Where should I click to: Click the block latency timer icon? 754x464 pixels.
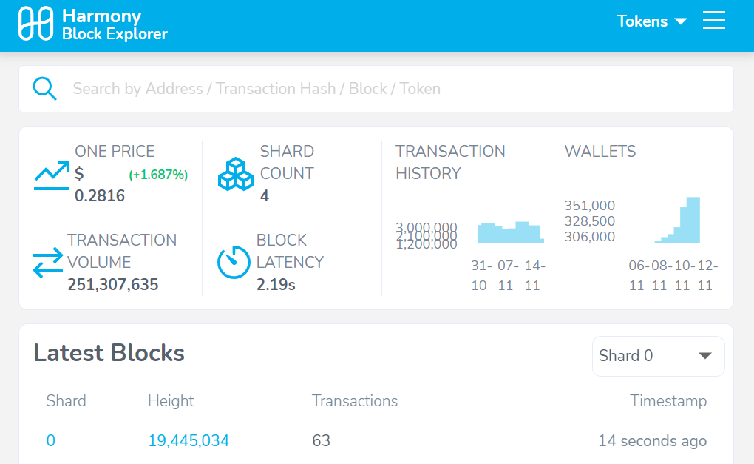tap(234, 262)
